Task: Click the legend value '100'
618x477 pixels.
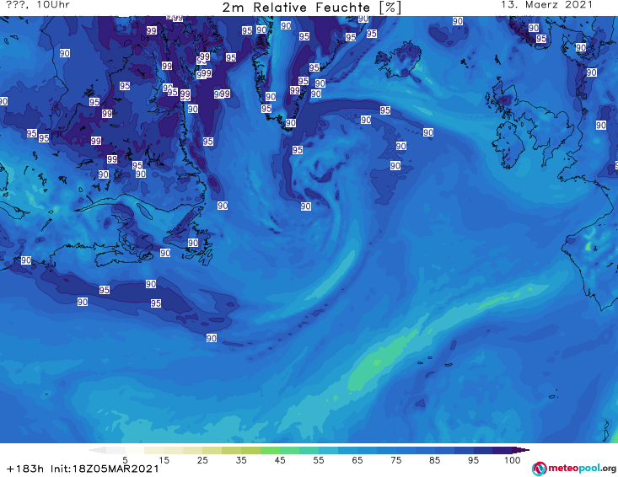Action: point(512,460)
